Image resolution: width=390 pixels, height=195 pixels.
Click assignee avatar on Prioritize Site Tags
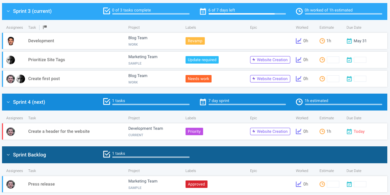point(10,60)
